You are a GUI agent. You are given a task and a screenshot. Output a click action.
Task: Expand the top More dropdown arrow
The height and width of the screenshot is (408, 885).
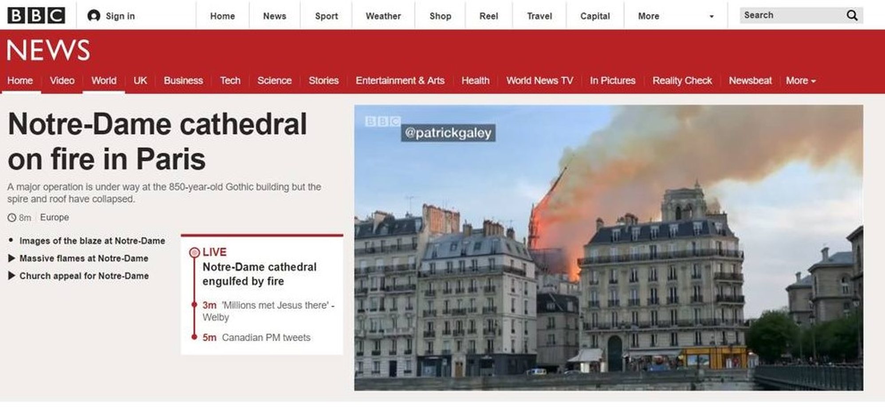tap(712, 16)
